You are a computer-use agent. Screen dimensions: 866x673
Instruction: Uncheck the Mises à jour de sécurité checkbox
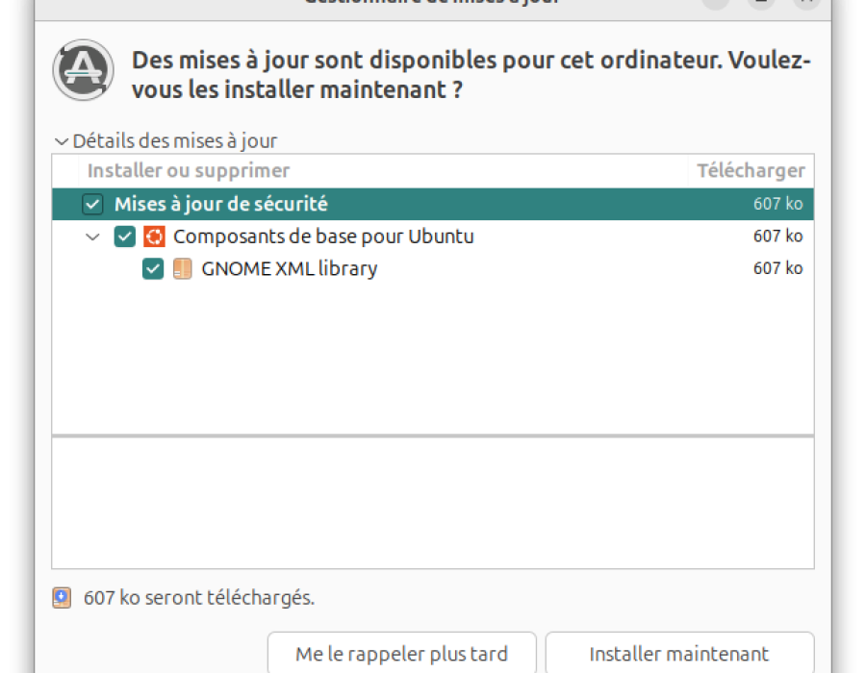coord(92,204)
